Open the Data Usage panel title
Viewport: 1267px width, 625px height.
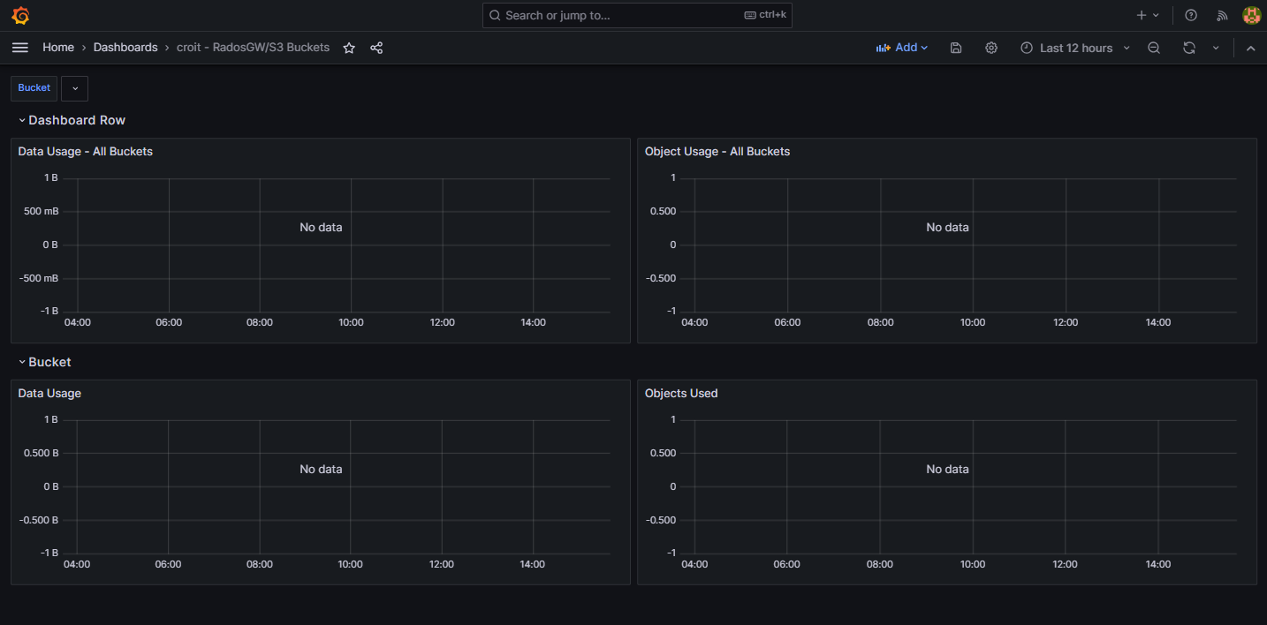(x=49, y=394)
